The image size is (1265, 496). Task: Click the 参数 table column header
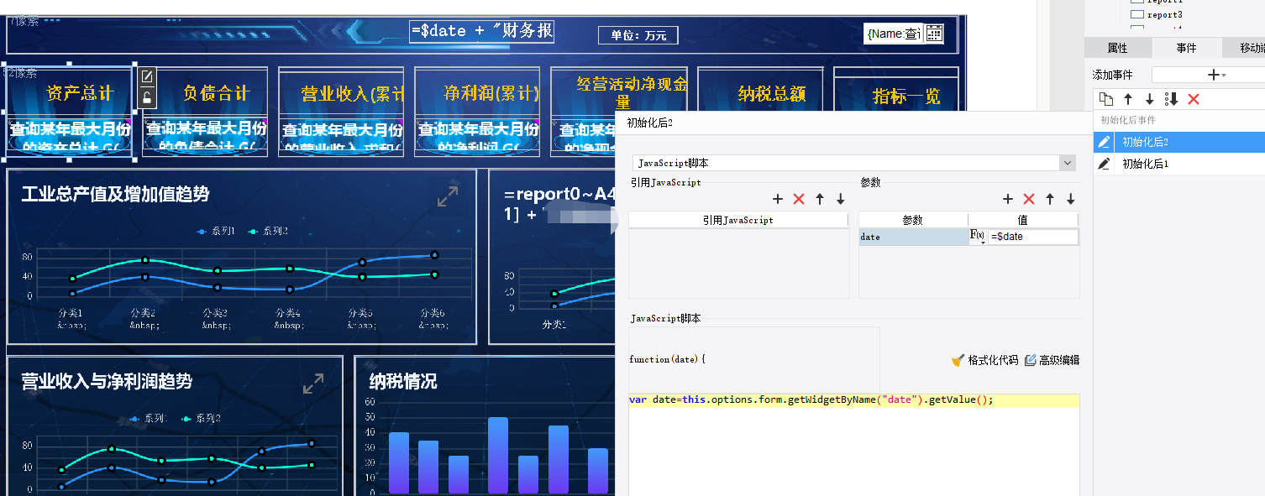[x=913, y=220]
